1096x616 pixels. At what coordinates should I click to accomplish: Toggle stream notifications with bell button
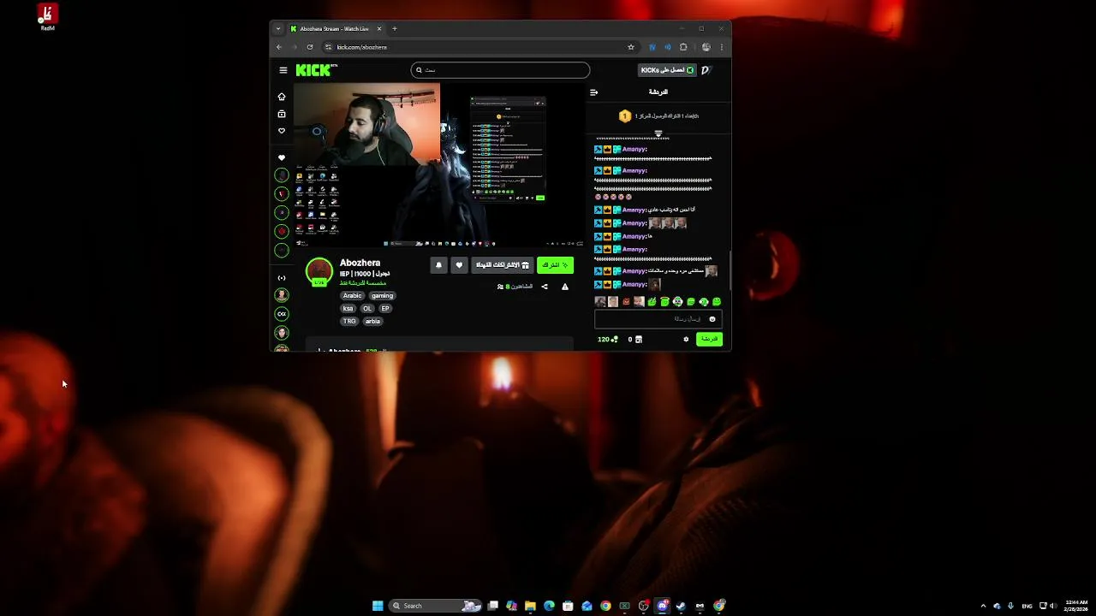[x=438, y=265]
